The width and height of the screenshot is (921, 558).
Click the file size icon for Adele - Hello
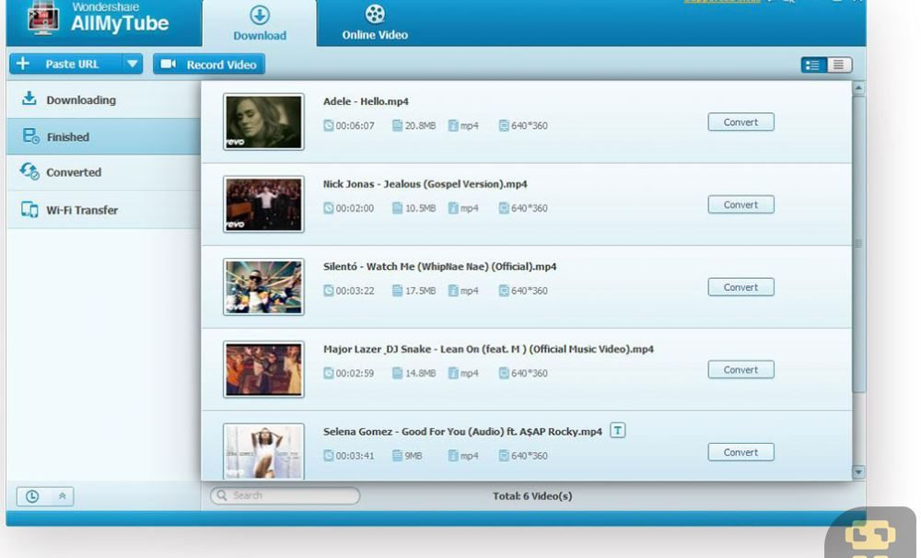pos(398,125)
